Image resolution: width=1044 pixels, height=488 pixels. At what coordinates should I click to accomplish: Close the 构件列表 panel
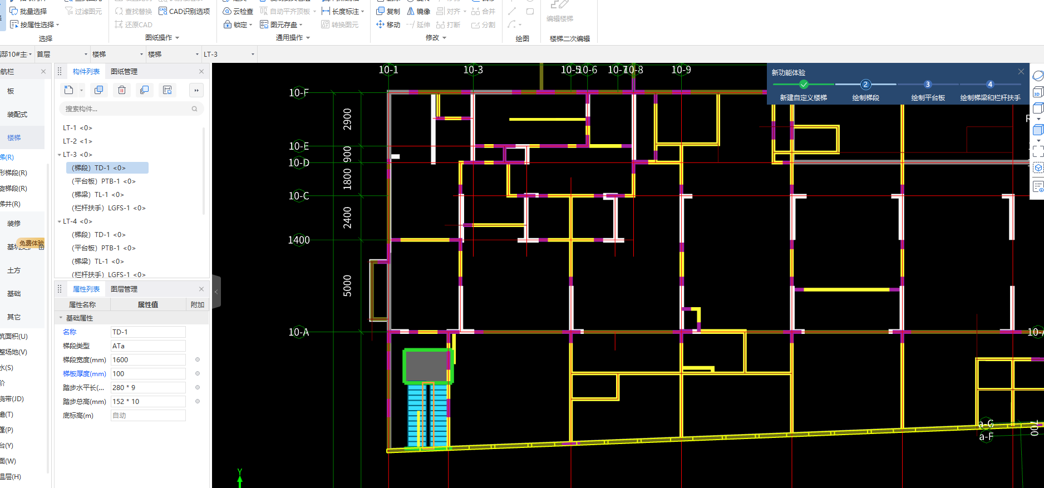201,71
